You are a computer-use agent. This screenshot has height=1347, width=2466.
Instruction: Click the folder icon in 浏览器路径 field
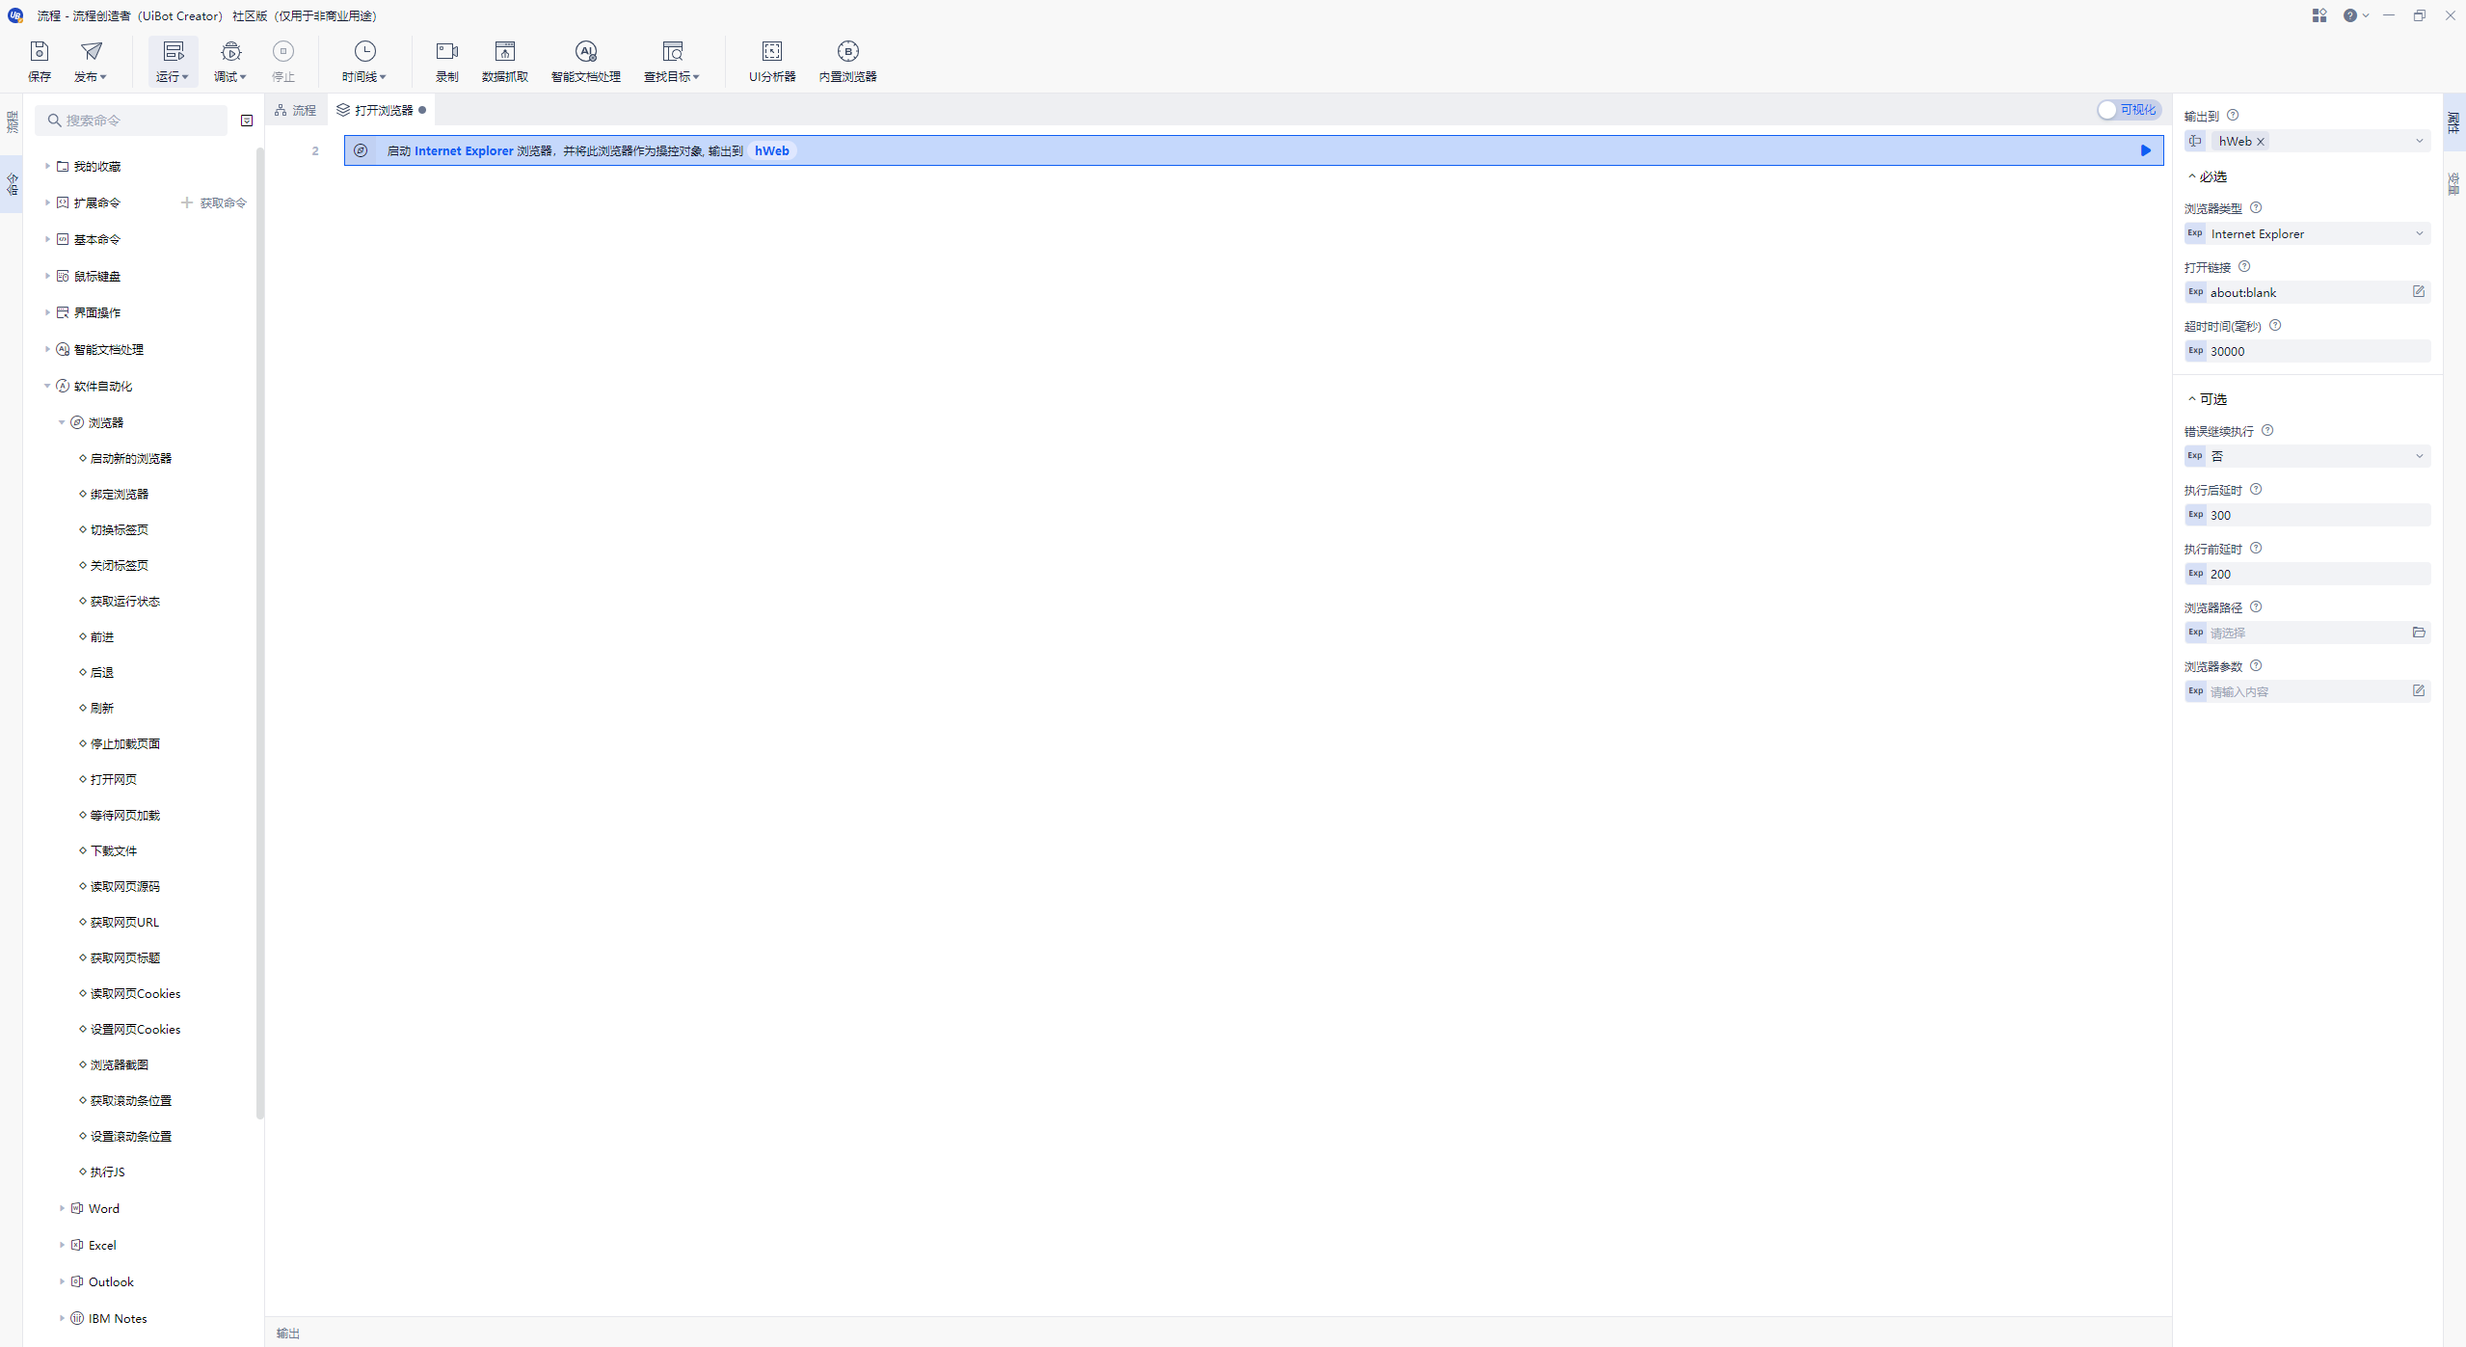tap(2418, 633)
